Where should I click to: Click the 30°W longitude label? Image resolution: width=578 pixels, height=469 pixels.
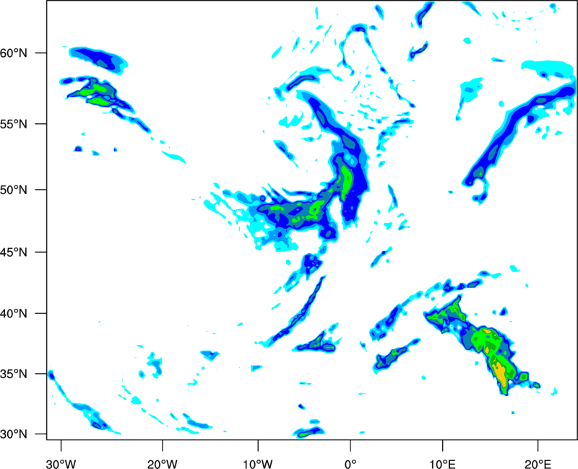[x=61, y=464]
